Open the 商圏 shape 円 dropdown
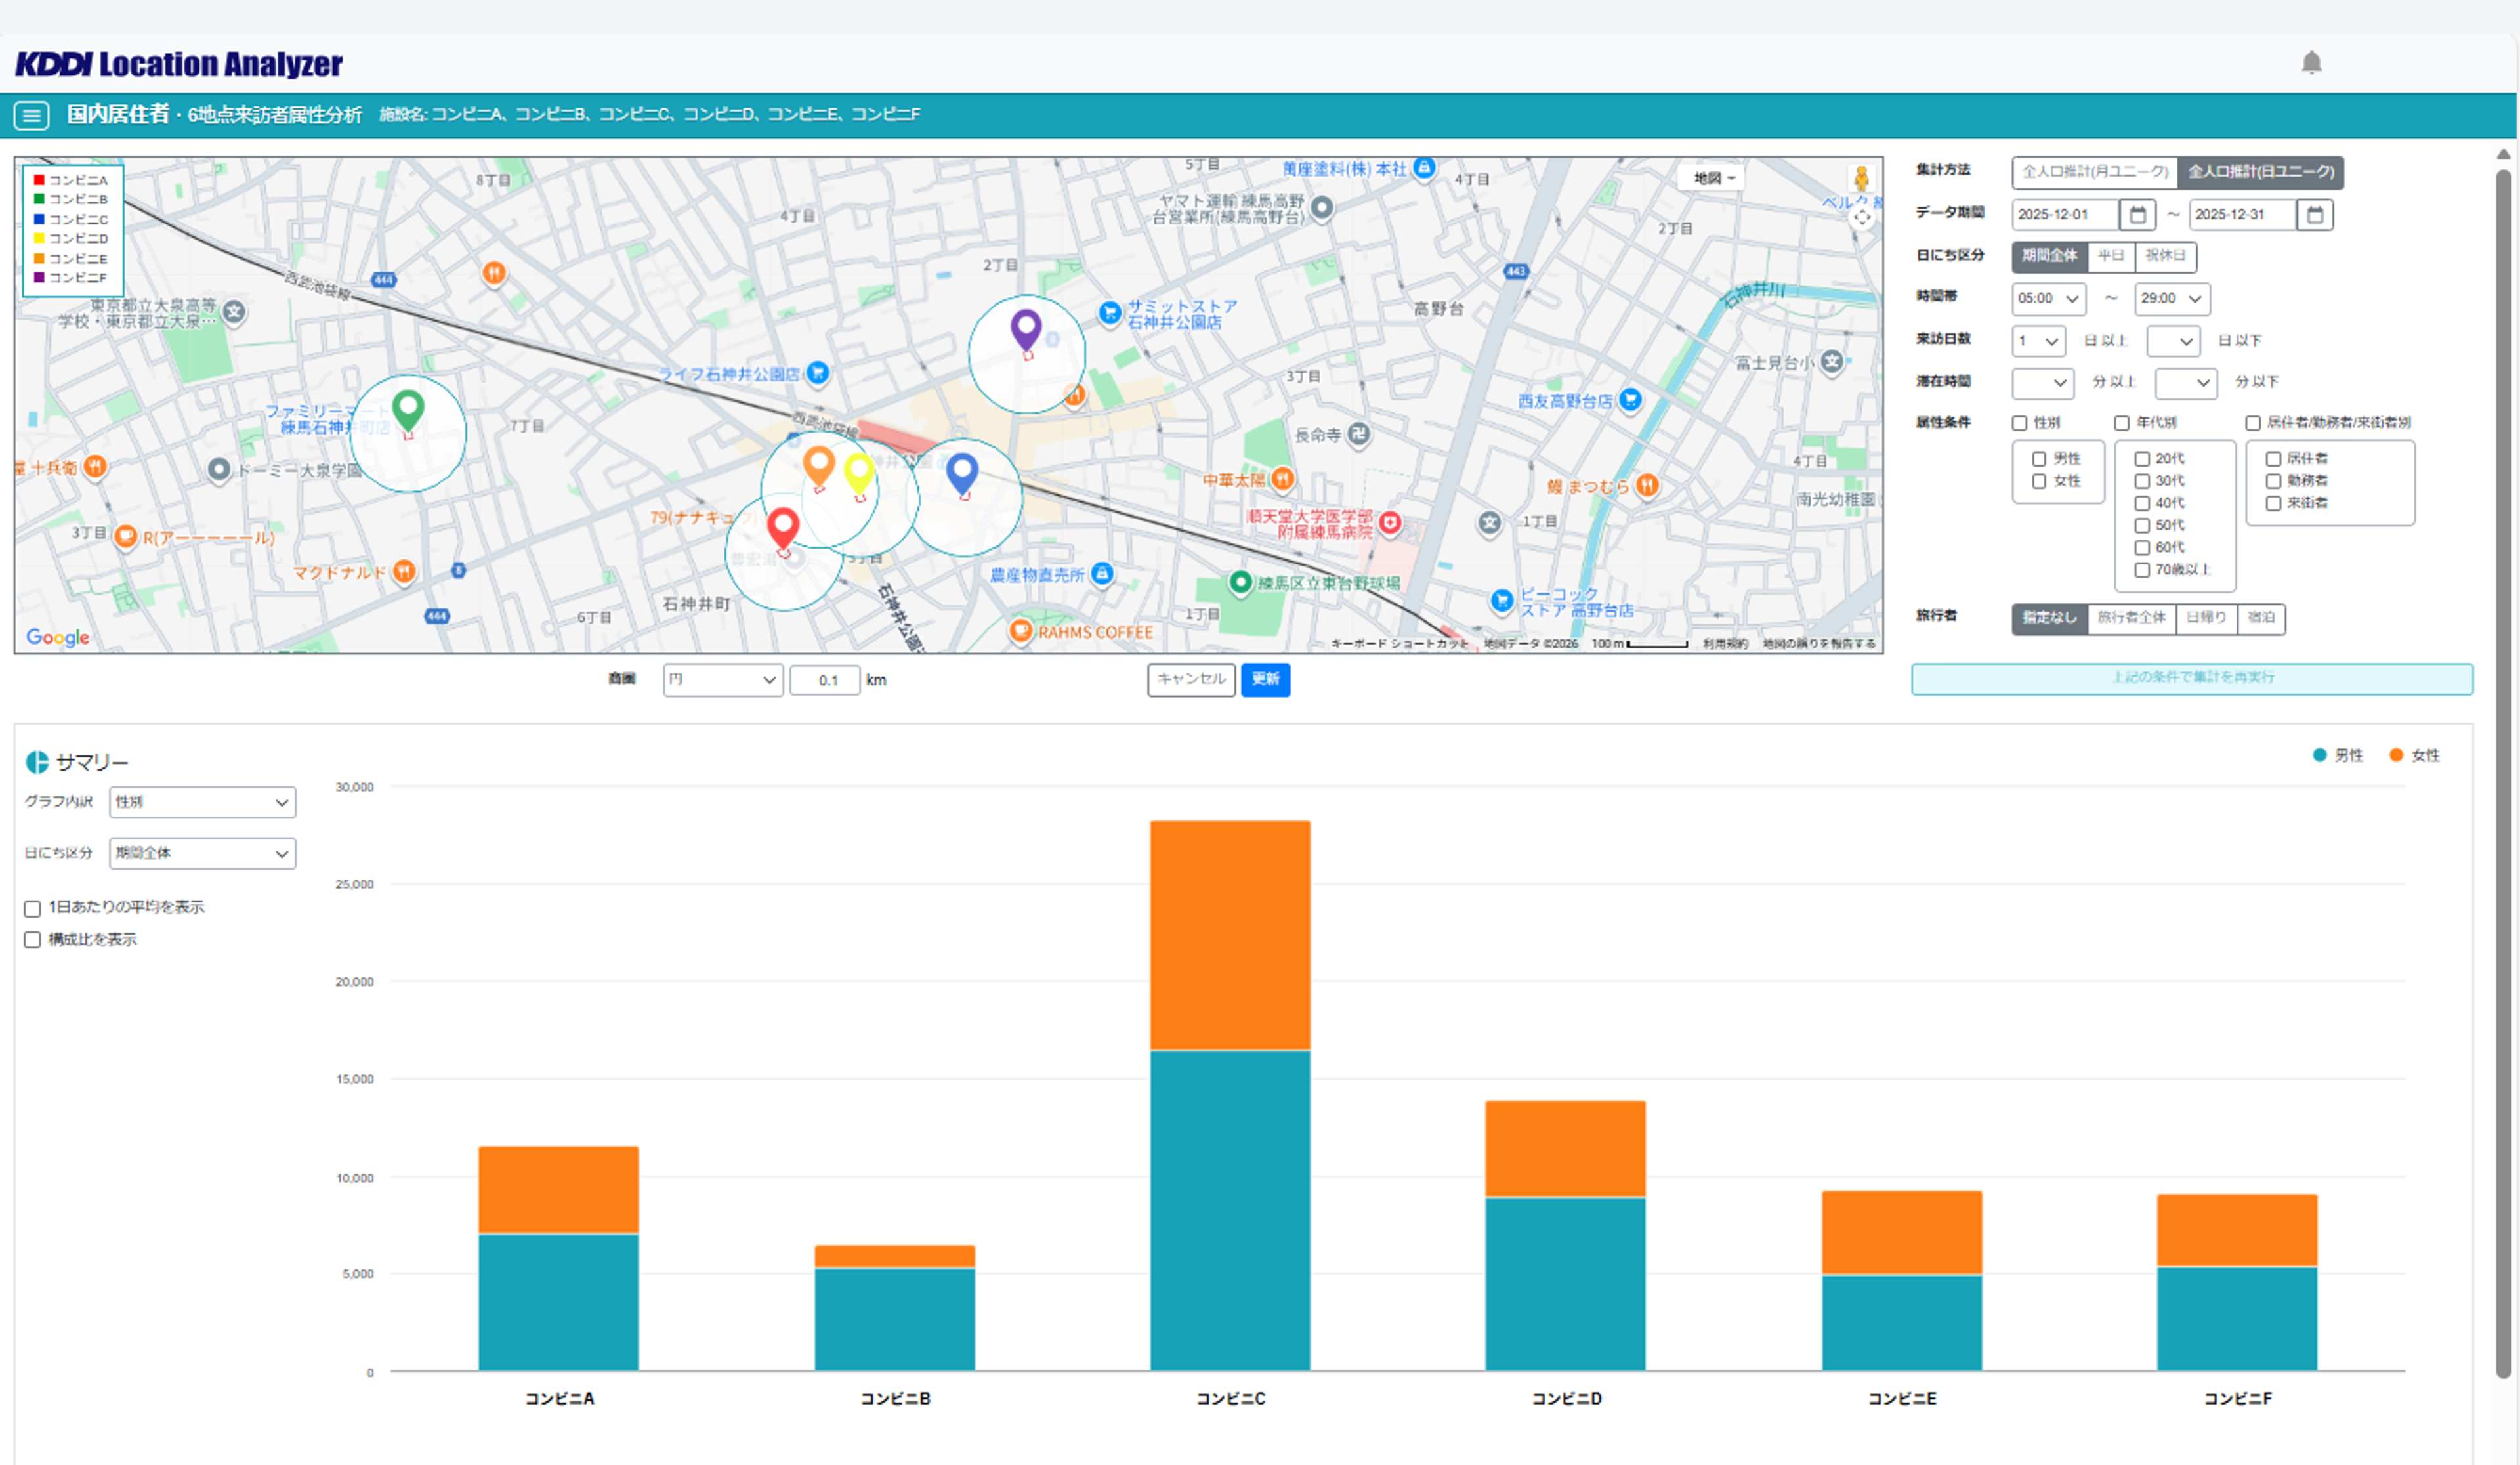The height and width of the screenshot is (1465, 2520). click(x=722, y=680)
